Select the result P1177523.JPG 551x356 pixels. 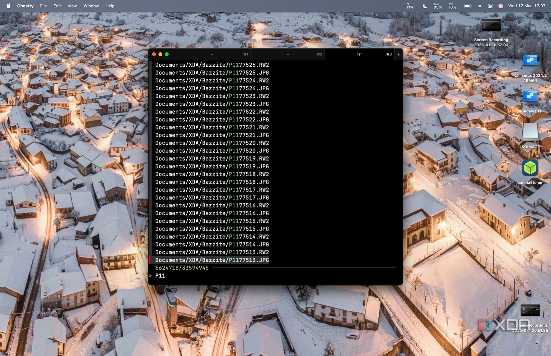212,104
